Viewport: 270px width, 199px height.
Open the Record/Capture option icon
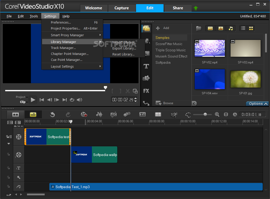(x=84, y=115)
